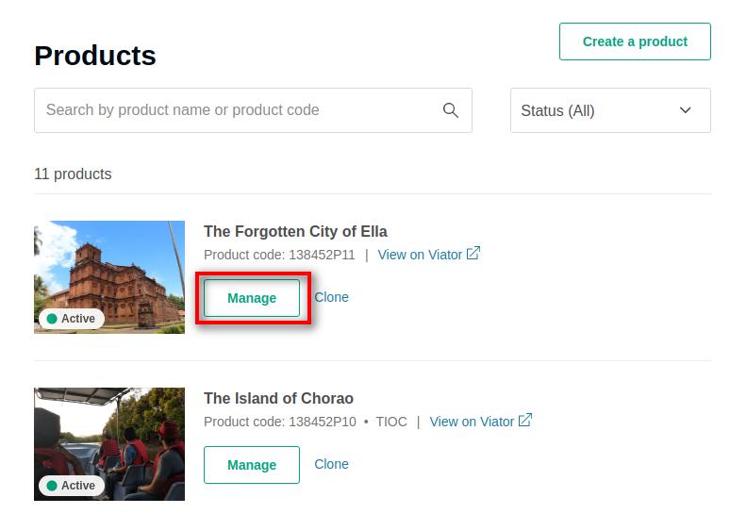Open View on Viator for Ella product
This screenshot has width=747, height=514.
tap(420, 255)
